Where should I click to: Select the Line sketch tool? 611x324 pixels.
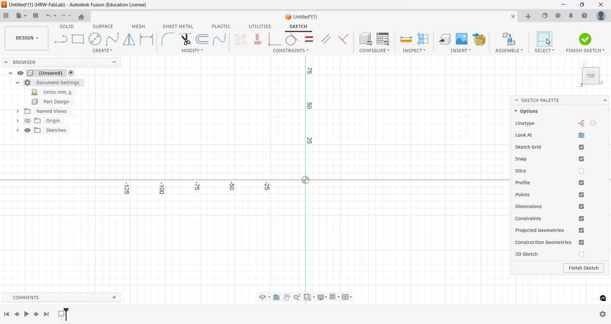[x=60, y=39]
